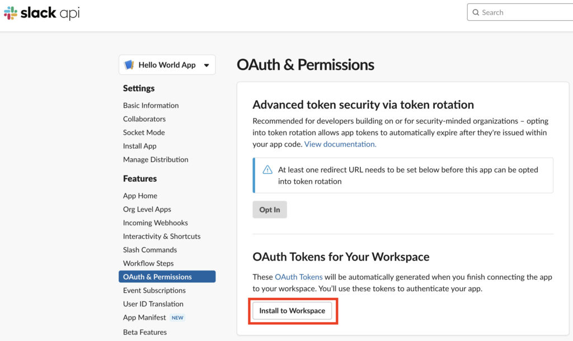Open Incoming Webhooks feature
This screenshot has height=341, width=573.
tap(156, 222)
